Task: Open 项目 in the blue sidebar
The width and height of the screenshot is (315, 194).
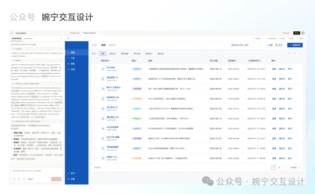Action: click(x=76, y=52)
